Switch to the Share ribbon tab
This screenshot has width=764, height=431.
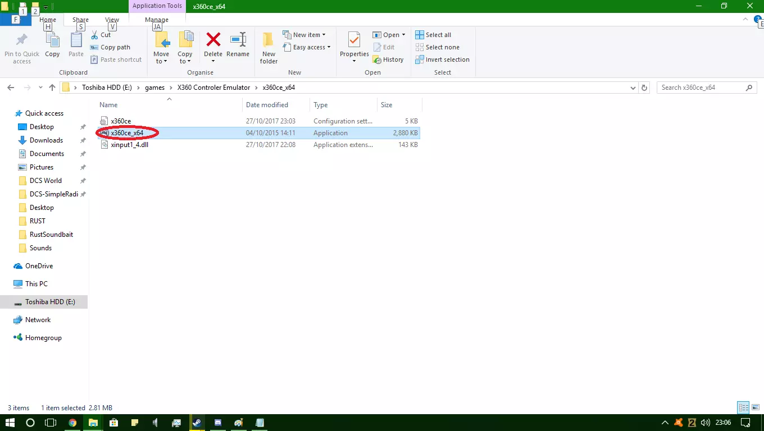(80, 20)
